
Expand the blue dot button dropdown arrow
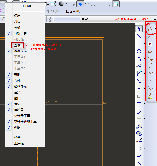(85, 4)
